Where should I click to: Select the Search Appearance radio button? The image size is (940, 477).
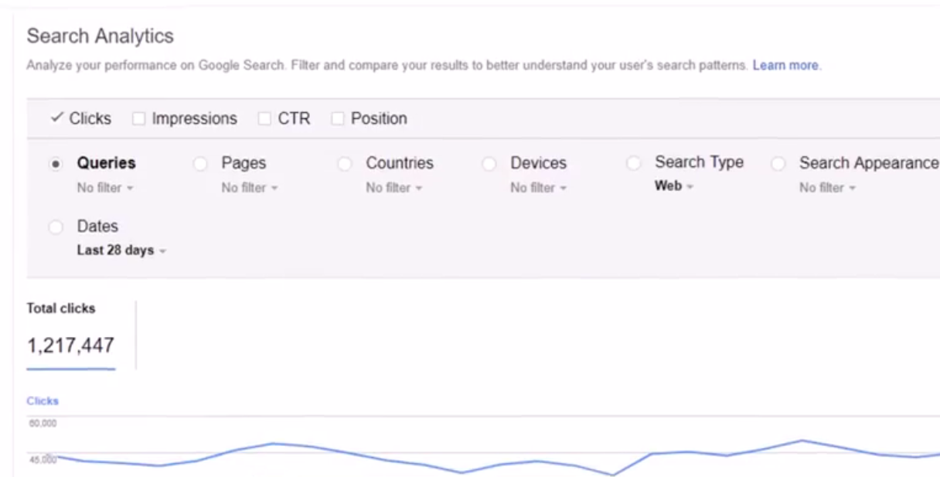tap(778, 164)
